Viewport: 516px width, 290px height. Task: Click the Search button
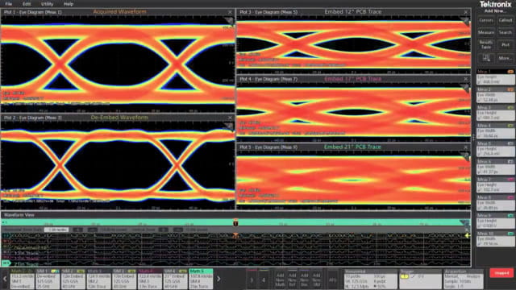coord(506,32)
